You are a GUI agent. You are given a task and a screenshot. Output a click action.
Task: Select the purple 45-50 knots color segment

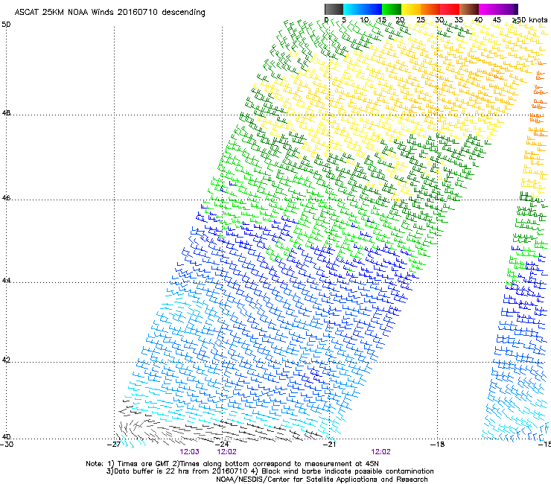508,9
